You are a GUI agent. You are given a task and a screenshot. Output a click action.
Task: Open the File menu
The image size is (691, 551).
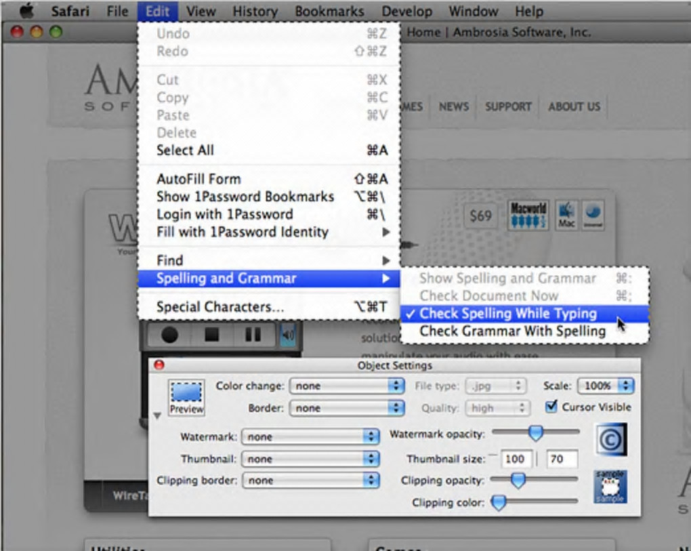(x=117, y=11)
